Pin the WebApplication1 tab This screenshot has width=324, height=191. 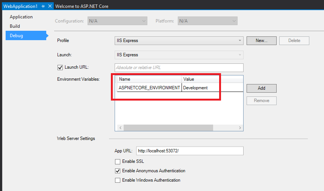pyautogui.click(x=43, y=6)
